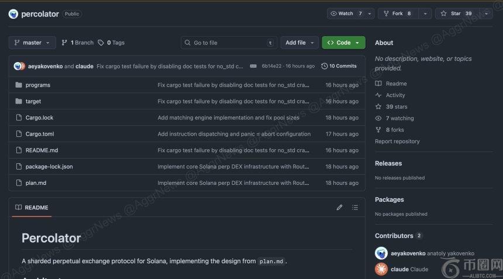
Task: Click the Go to file search field
Action: point(228,43)
